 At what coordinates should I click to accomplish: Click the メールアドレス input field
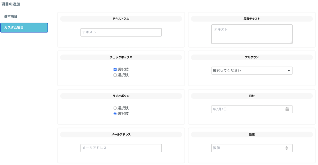point(121,148)
